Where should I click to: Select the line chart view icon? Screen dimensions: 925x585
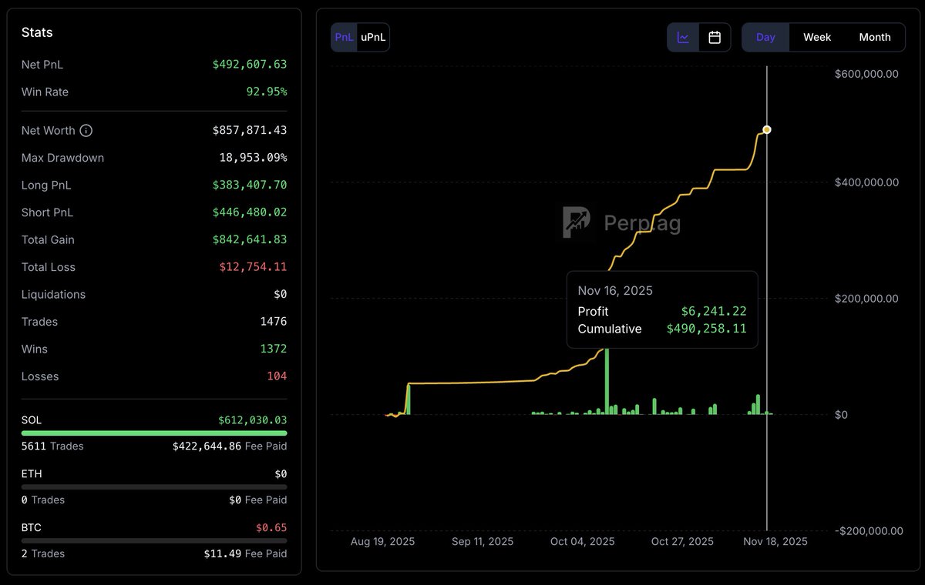click(x=683, y=37)
